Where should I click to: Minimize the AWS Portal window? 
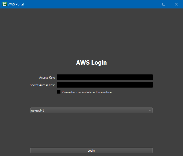[152, 4]
